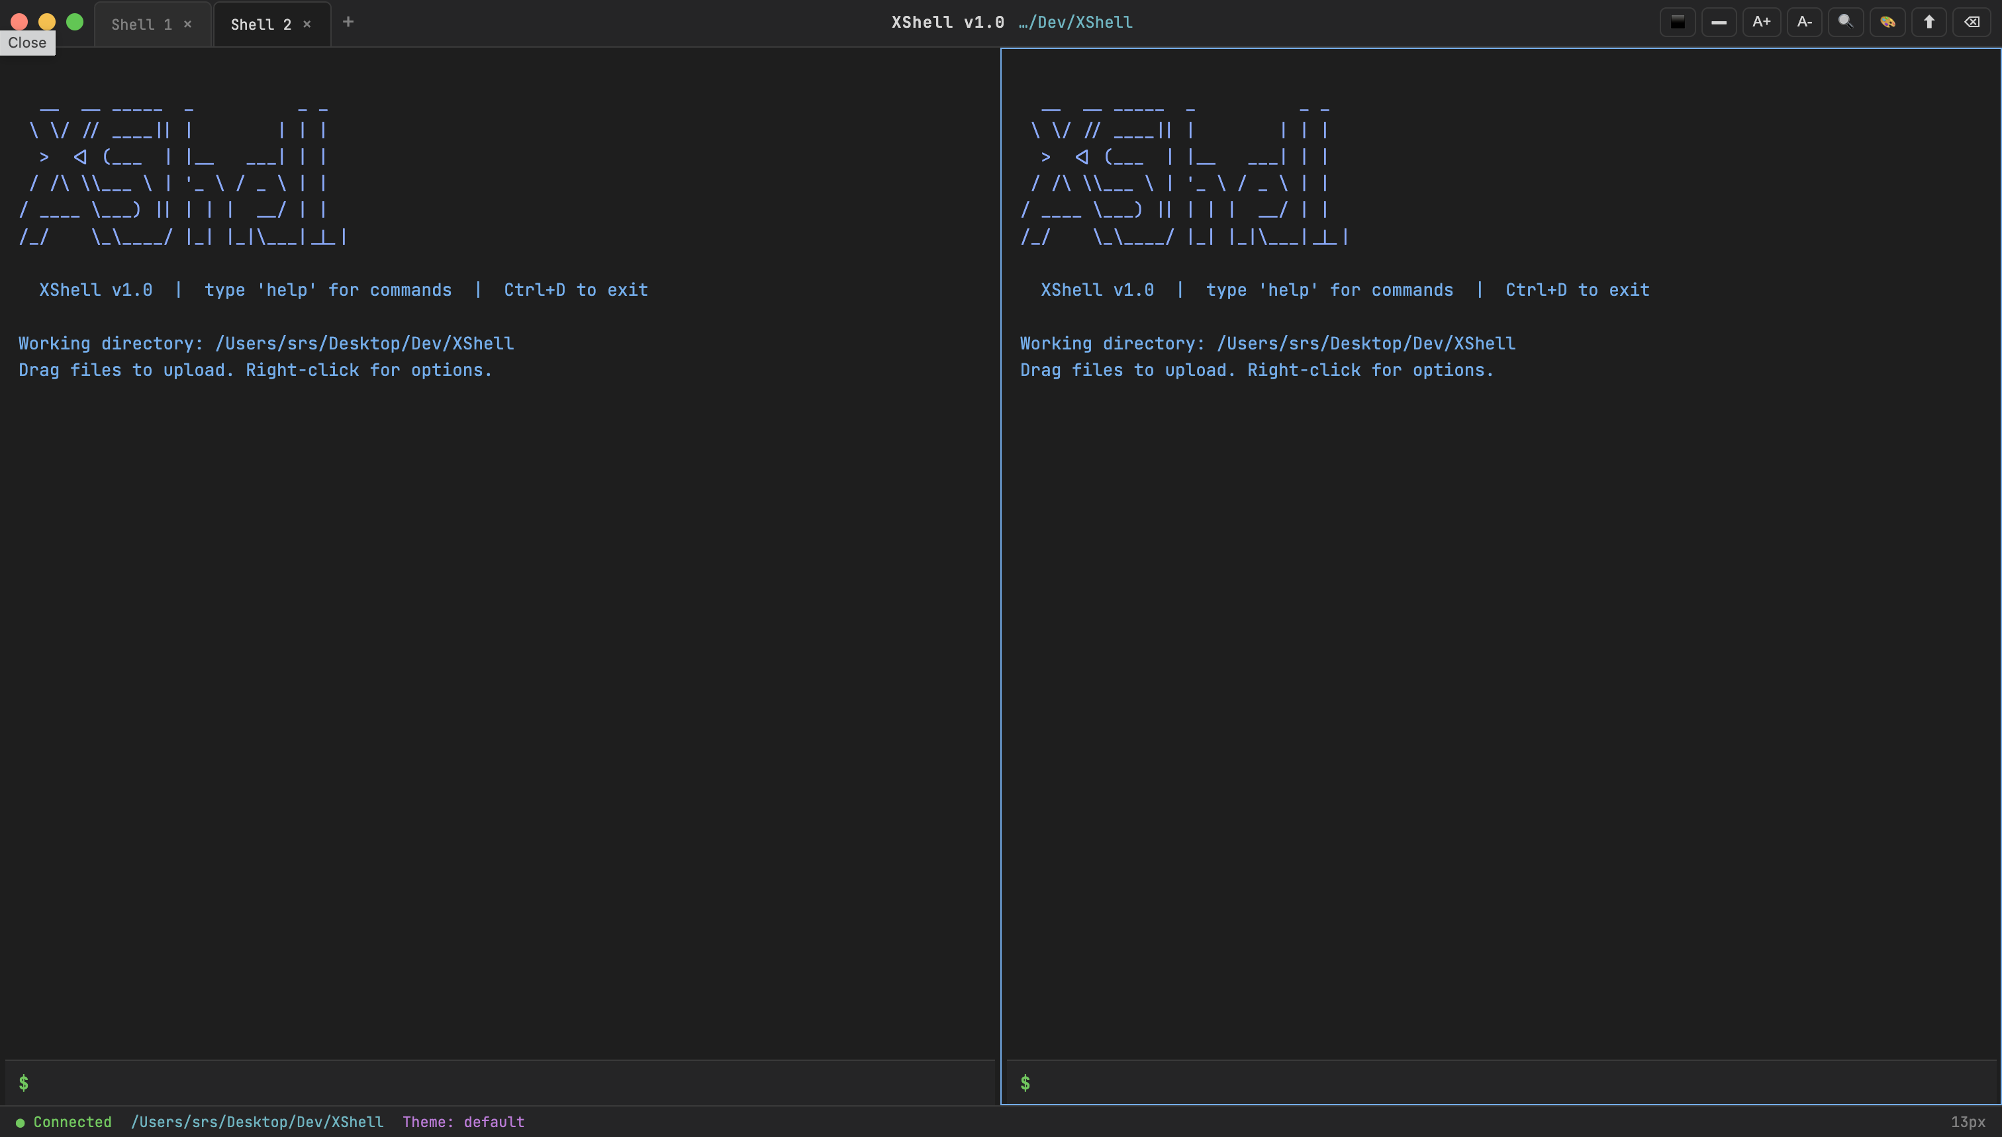Close the Shell 2 tab
The image size is (2002, 1137).
click(307, 24)
